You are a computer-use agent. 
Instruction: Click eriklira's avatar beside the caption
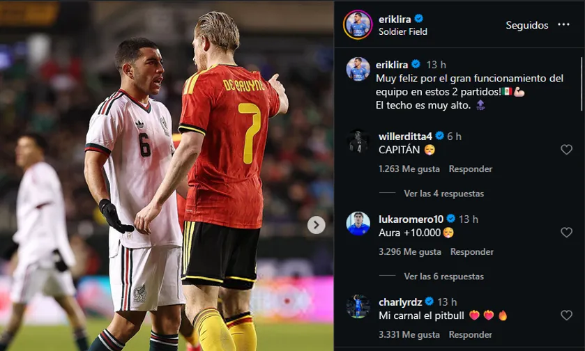click(358, 70)
